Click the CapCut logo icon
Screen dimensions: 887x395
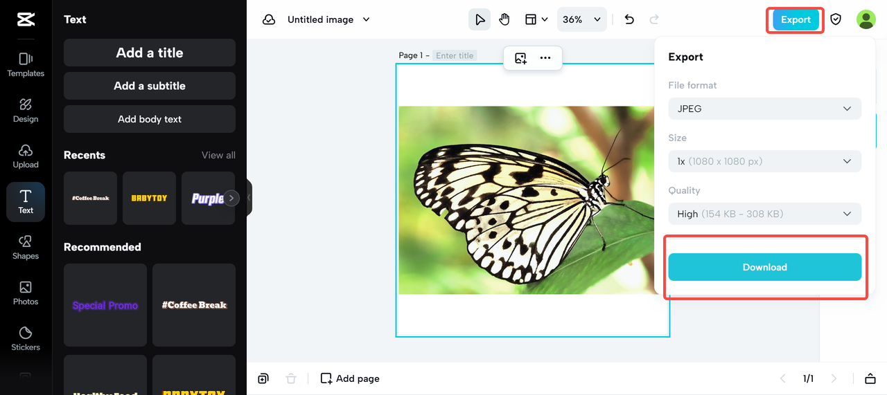(x=26, y=19)
